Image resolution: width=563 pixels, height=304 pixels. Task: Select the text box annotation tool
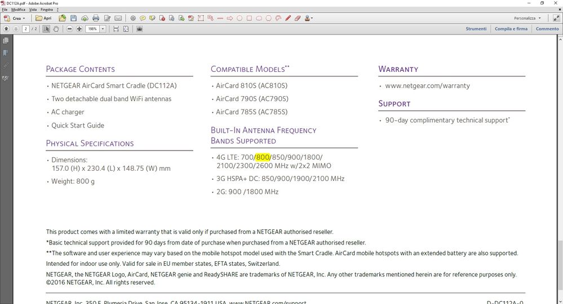201,18
